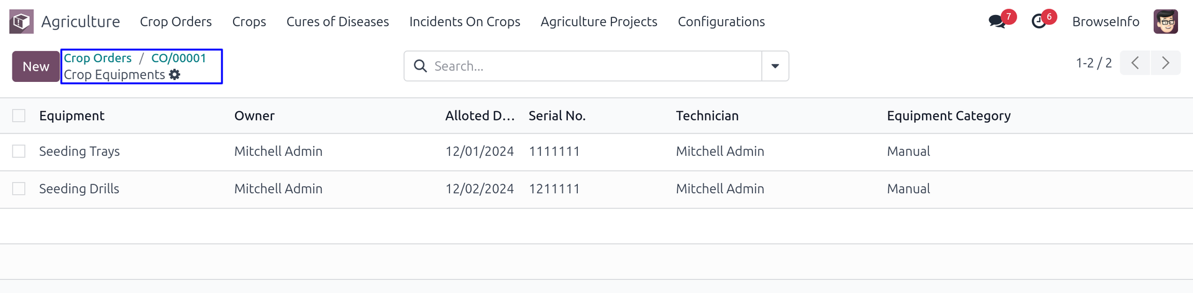The image size is (1193, 293).
Task: Toggle the select-all header checkbox
Action: click(19, 116)
